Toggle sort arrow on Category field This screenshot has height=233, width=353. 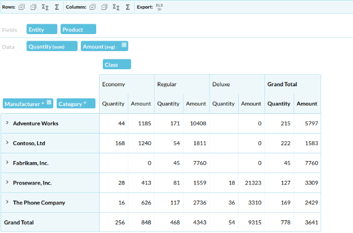click(85, 103)
